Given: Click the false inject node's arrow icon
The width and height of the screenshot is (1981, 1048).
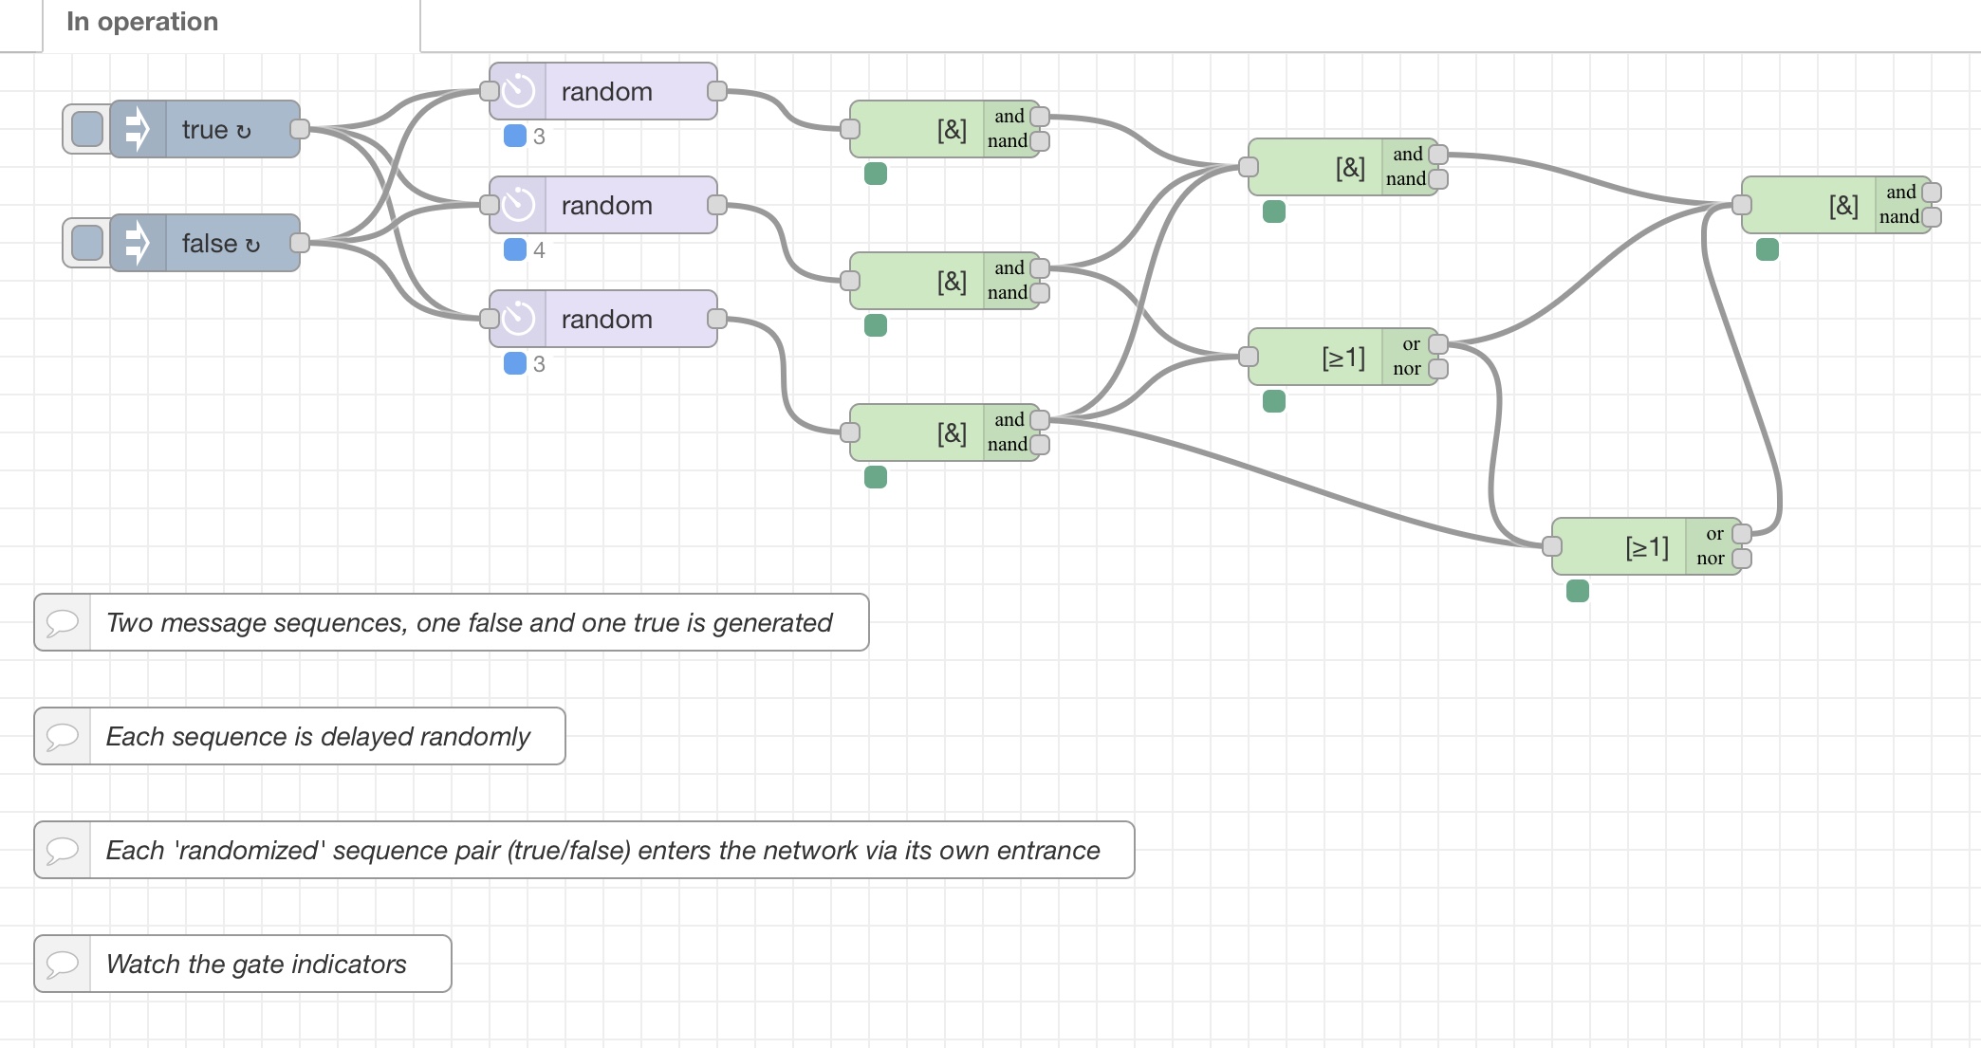Looking at the screenshot, I should click(139, 243).
